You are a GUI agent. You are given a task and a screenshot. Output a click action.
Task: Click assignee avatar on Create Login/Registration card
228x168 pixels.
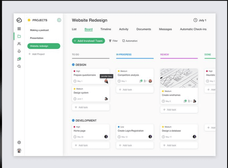(x=150, y=137)
